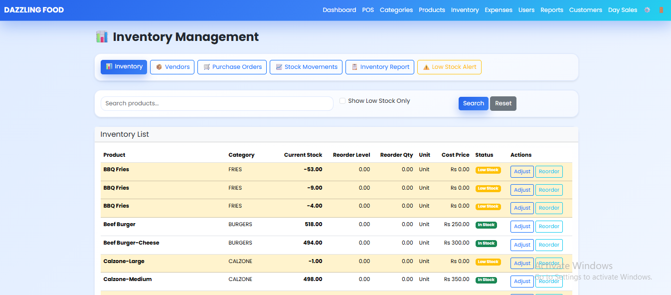Open settings via the gear icon

pos(647,10)
